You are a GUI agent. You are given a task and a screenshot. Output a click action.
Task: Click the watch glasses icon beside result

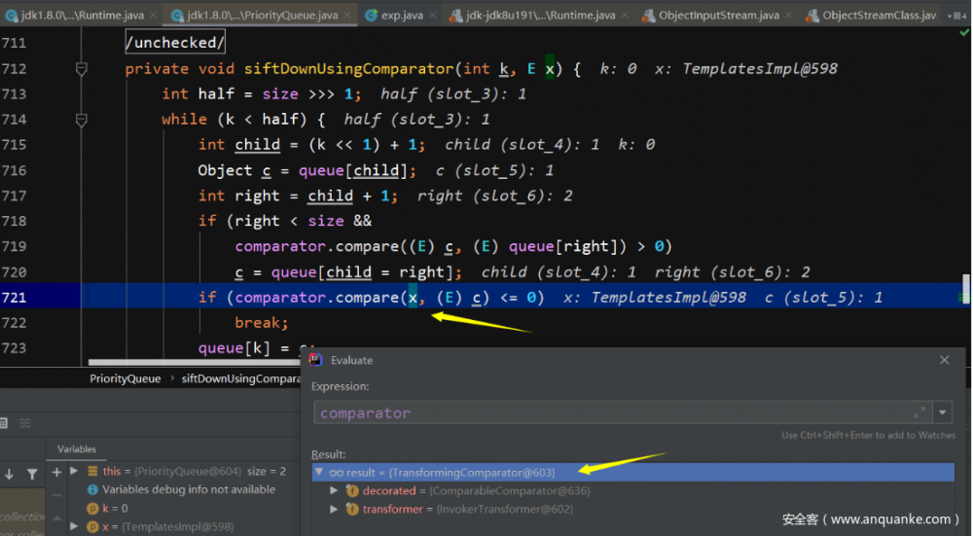coord(337,473)
